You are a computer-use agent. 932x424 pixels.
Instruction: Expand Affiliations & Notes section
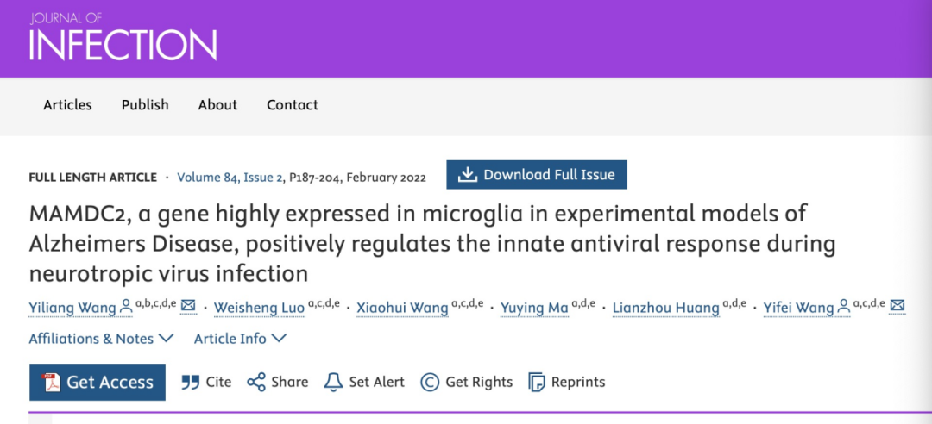pos(101,339)
